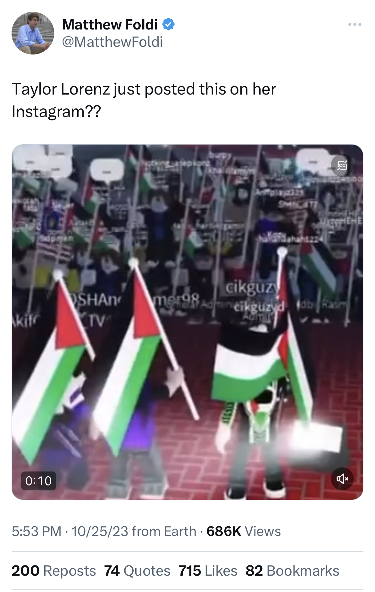Click the 'from Earth' location text
The image size is (375, 592).
point(164,531)
